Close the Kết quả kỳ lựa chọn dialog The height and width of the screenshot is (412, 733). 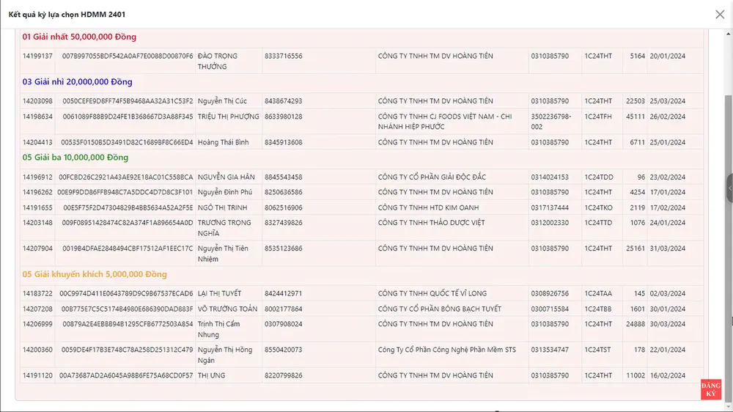click(720, 15)
